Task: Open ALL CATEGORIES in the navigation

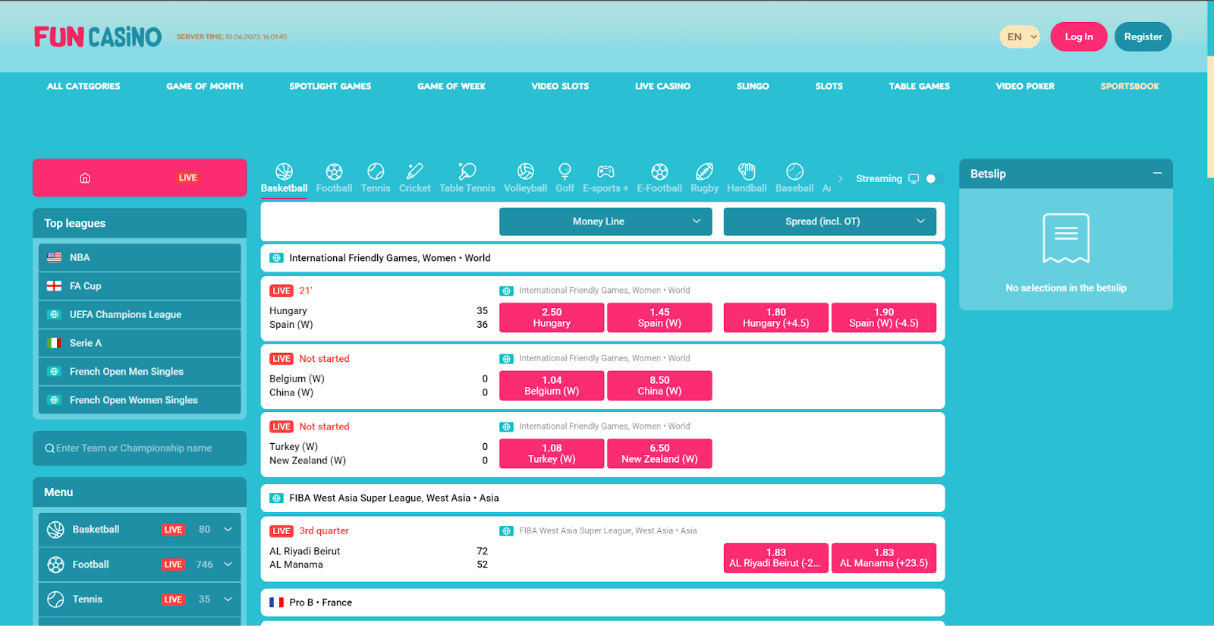Action: coord(83,87)
